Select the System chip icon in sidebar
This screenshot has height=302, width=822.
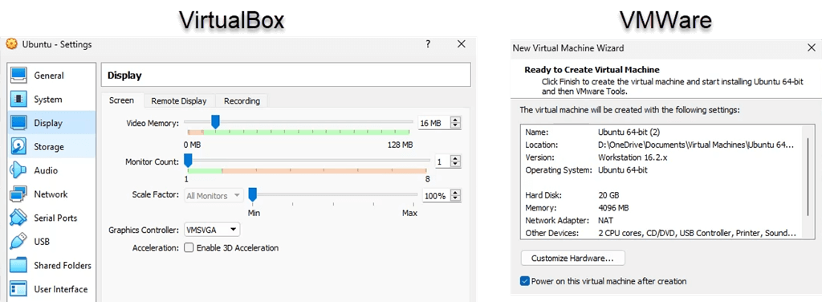(19, 99)
